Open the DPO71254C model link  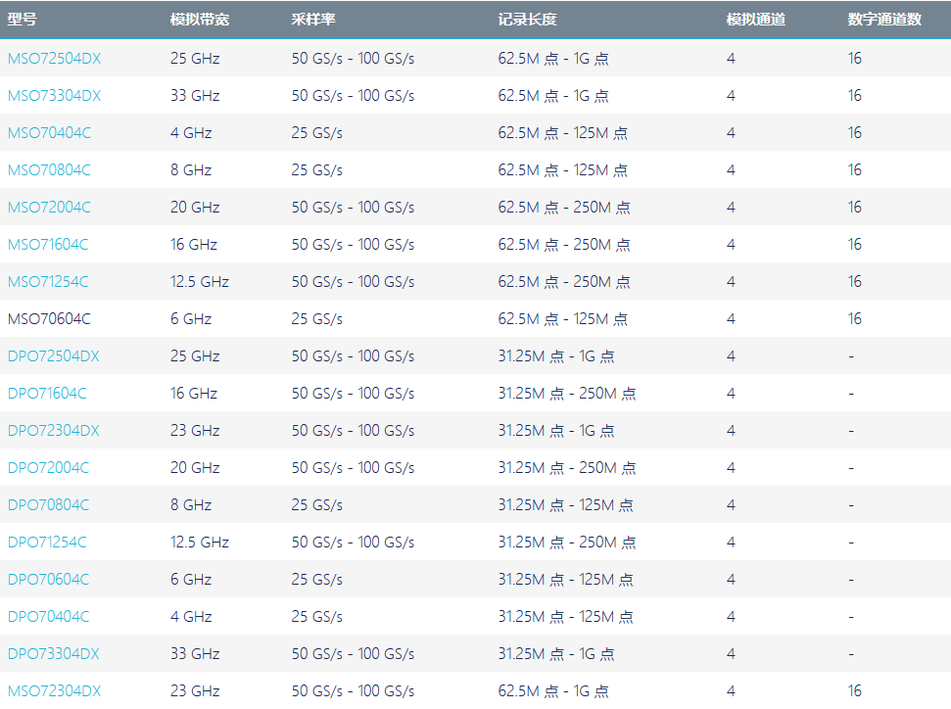point(47,543)
